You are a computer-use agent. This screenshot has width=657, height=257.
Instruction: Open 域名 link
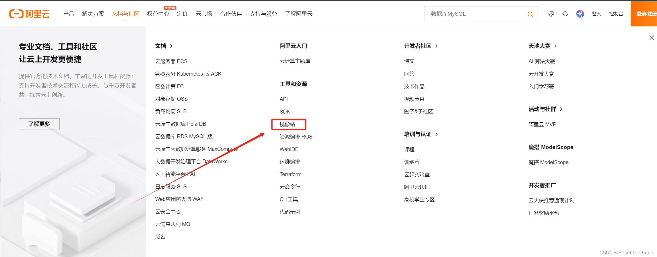coord(160,237)
